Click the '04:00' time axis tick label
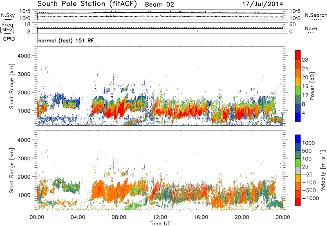This screenshot has height=226, width=327. point(78,217)
